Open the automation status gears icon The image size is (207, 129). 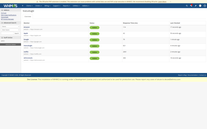click(x=191, y=6)
